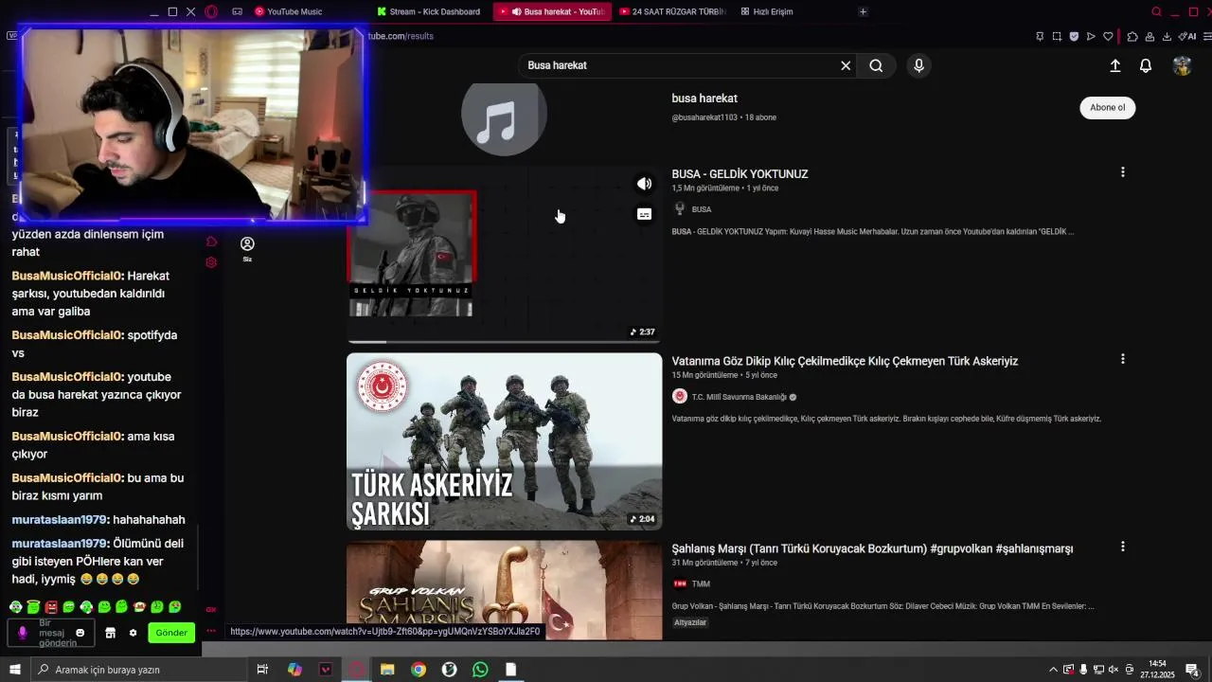Clear the search text with X
This screenshot has width=1212, height=682.
[x=846, y=65]
